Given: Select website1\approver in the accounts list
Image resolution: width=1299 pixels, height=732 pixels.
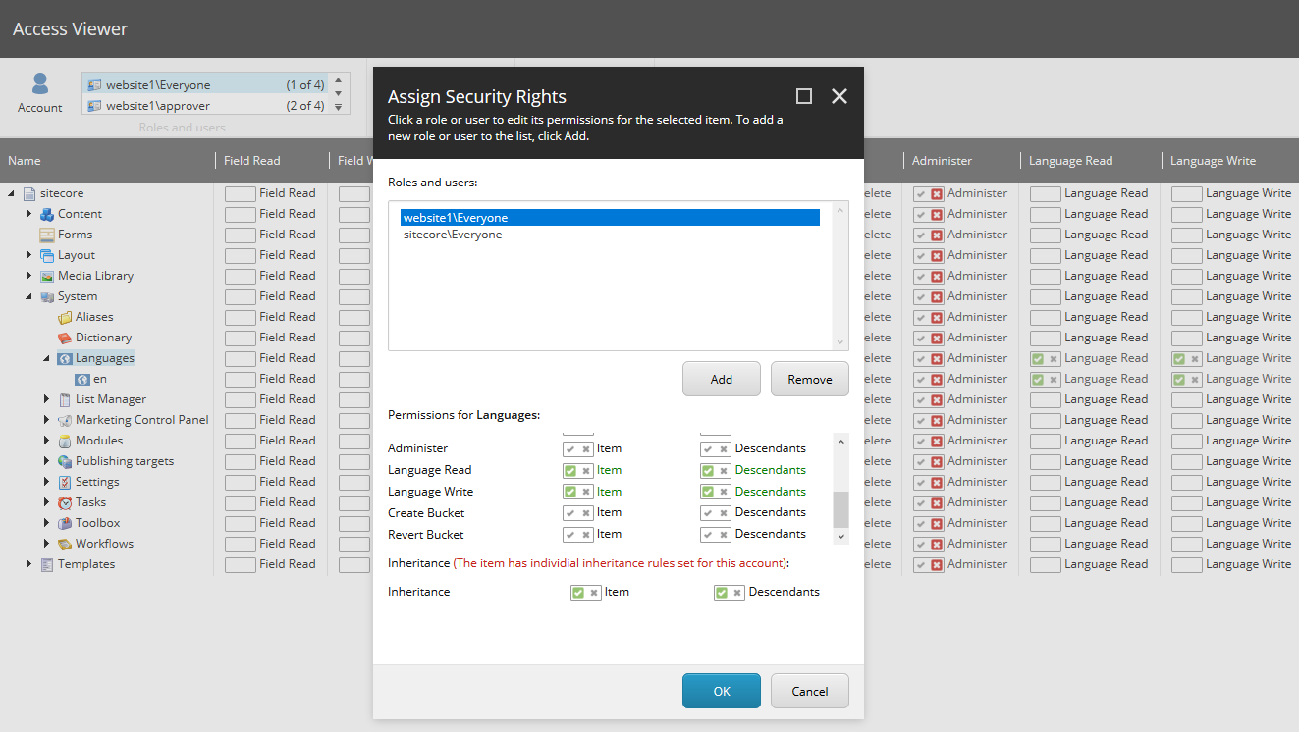Looking at the screenshot, I should pos(158,106).
